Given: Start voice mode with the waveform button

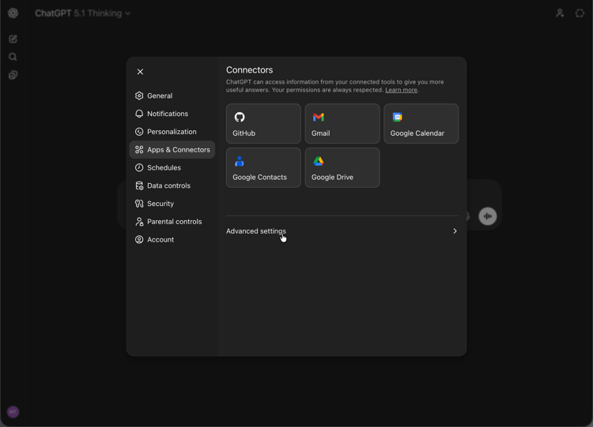Looking at the screenshot, I should [488, 216].
